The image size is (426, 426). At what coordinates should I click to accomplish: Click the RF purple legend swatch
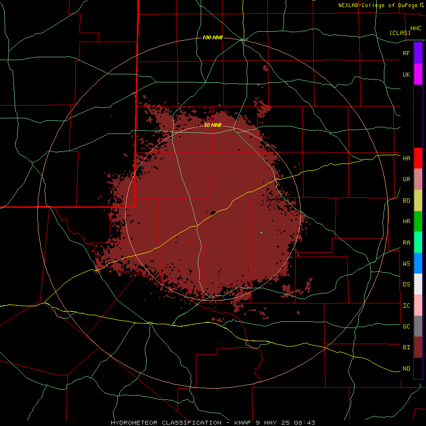coord(418,53)
